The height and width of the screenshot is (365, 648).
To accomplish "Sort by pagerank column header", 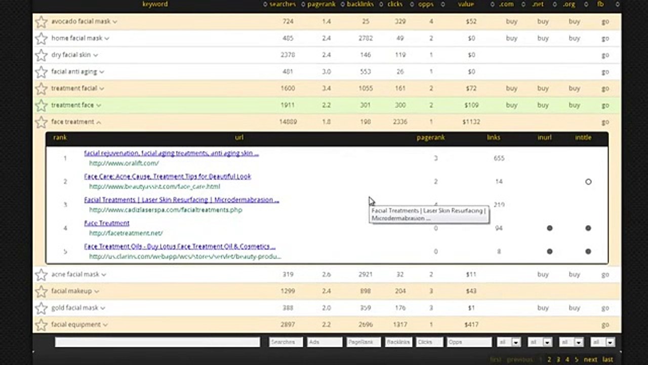I will [x=322, y=4].
